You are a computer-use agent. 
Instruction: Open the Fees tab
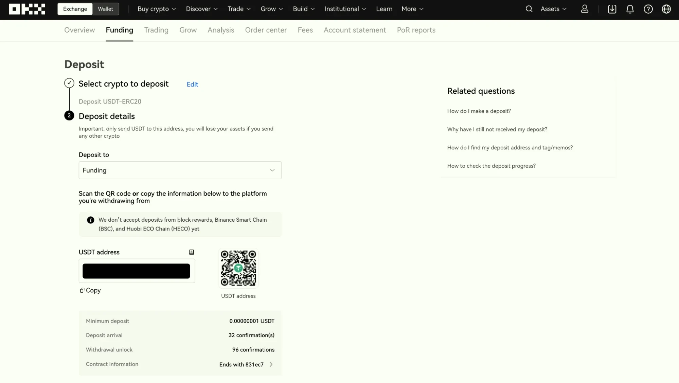pyautogui.click(x=305, y=30)
